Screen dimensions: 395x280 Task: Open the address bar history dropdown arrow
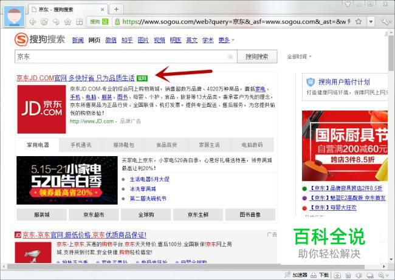click(x=371, y=22)
